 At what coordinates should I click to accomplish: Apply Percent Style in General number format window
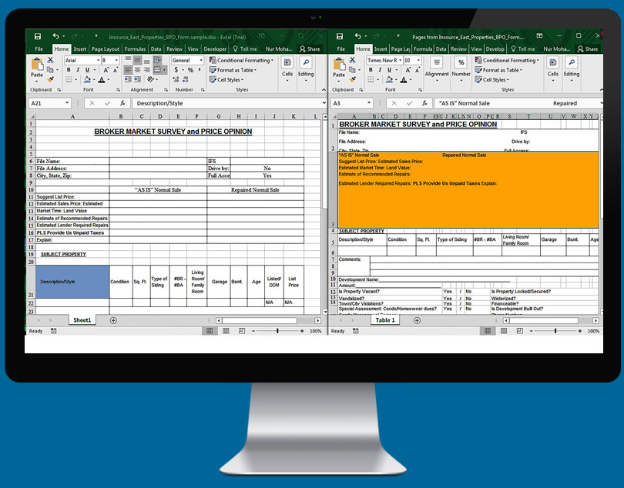click(x=190, y=70)
